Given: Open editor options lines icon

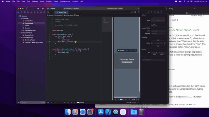Looking at the screenshot, I should click(135, 12).
